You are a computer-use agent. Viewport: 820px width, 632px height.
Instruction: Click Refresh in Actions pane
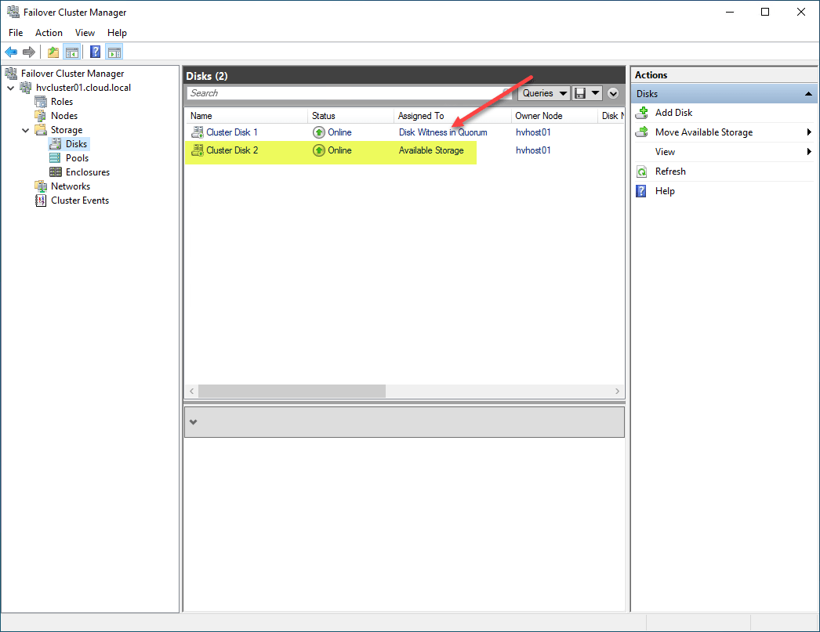pos(670,172)
